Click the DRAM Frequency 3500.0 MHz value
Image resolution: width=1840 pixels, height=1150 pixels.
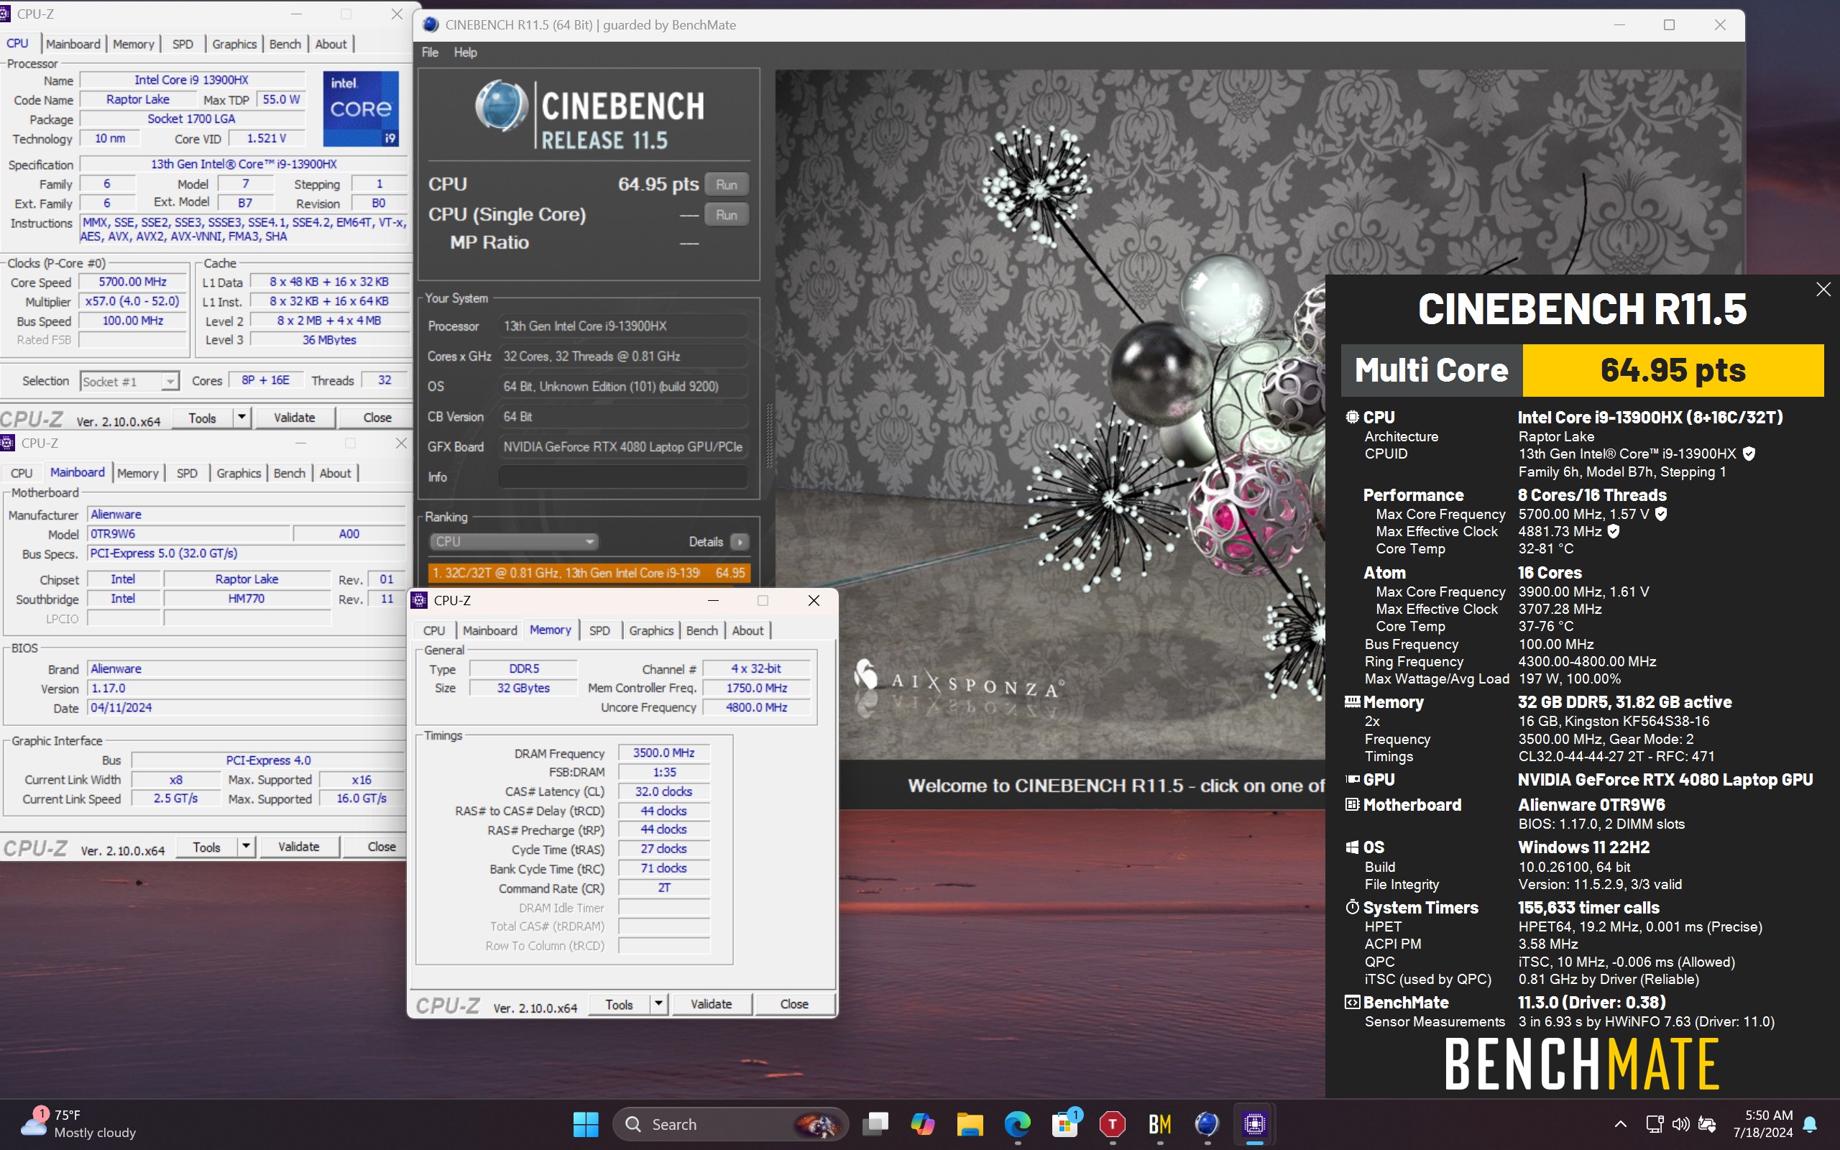(664, 753)
